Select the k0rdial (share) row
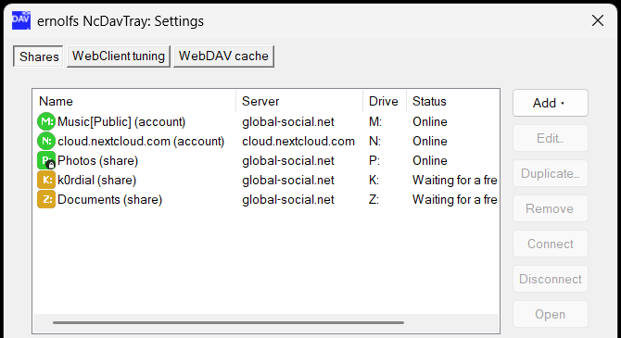Viewport: 621px width, 338px height. pos(266,180)
